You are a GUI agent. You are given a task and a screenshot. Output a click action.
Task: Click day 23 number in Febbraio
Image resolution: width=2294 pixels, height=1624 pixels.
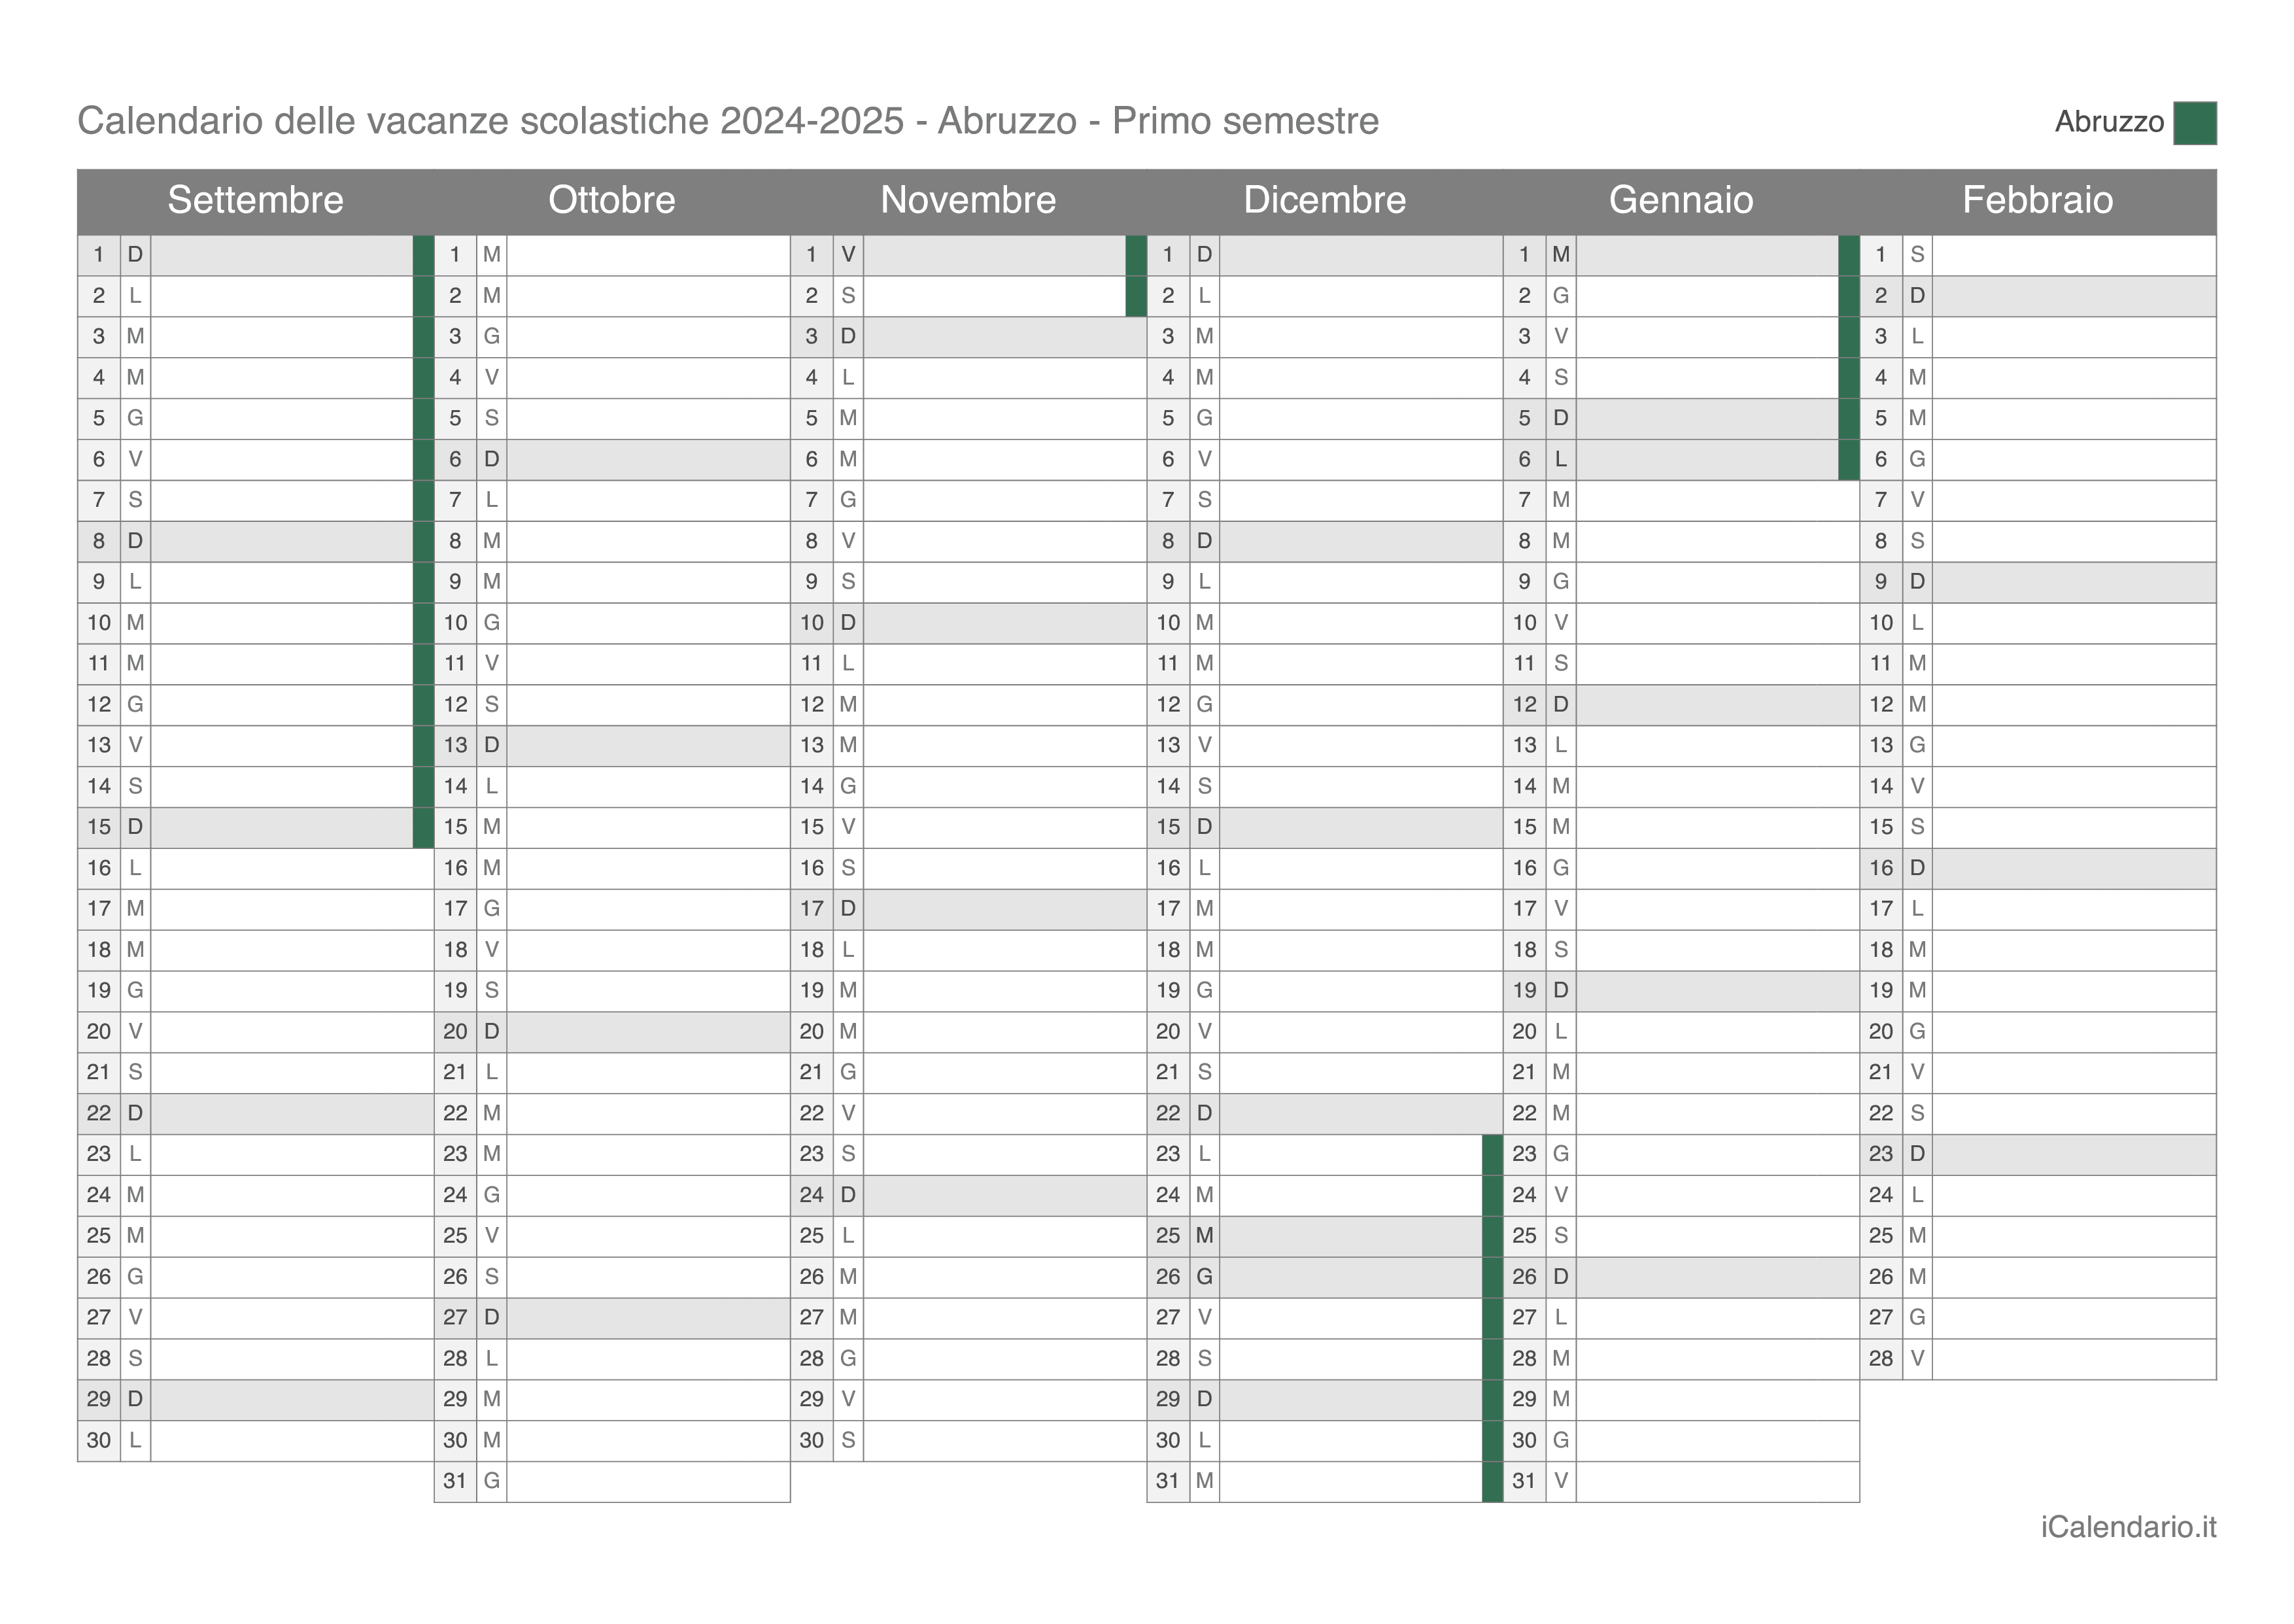click(x=1881, y=1154)
